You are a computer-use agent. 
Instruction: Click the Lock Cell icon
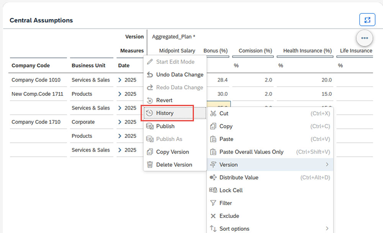213,190
